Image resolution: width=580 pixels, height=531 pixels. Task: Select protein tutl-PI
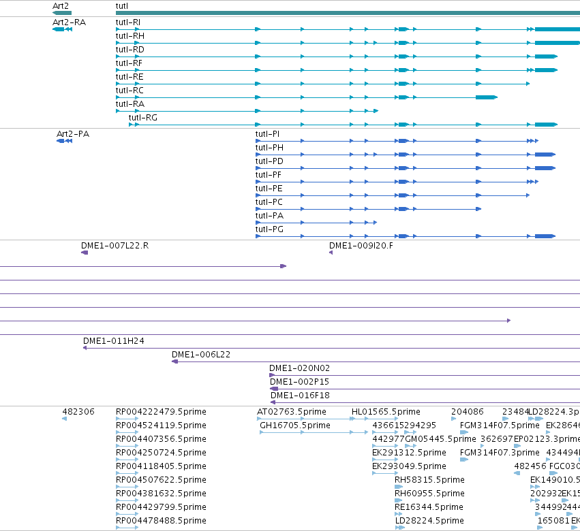point(397,141)
